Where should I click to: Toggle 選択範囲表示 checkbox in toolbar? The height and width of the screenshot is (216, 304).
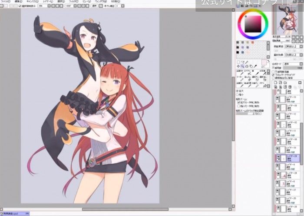coord(20,6)
